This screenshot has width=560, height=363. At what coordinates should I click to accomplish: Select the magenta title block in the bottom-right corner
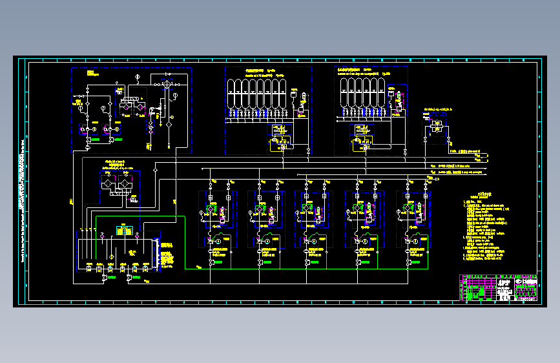498,287
